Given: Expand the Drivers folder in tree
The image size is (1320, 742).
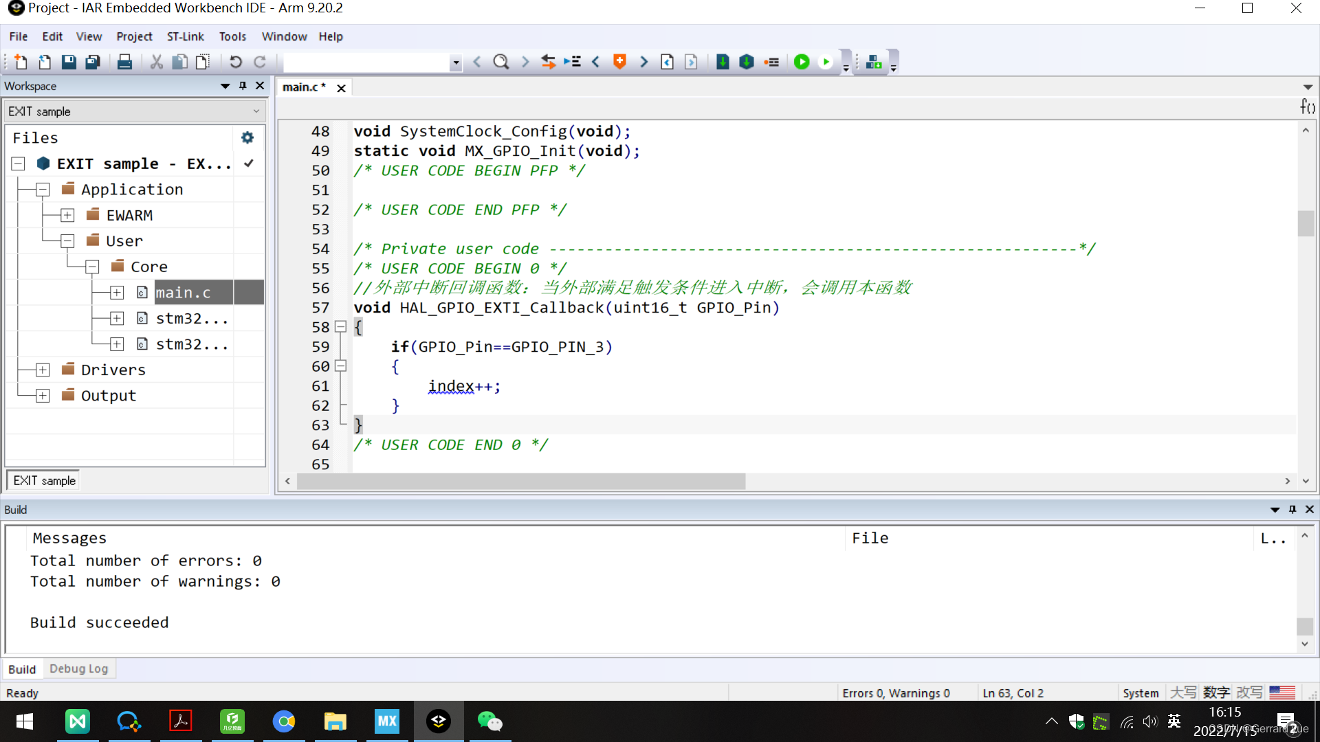Looking at the screenshot, I should click(x=43, y=370).
